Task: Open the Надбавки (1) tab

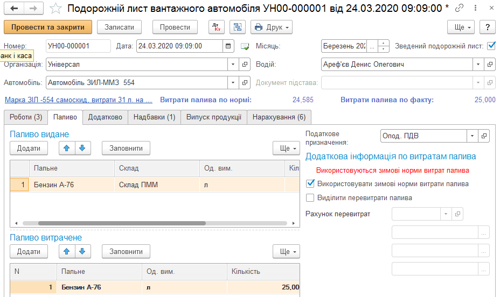Action: pos(154,117)
